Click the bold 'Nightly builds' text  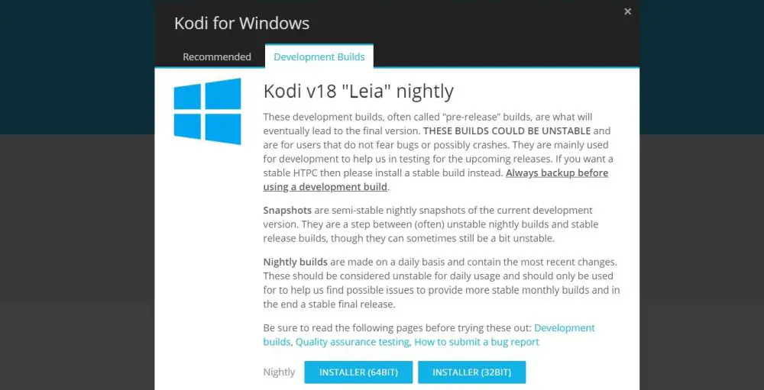(295, 262)
